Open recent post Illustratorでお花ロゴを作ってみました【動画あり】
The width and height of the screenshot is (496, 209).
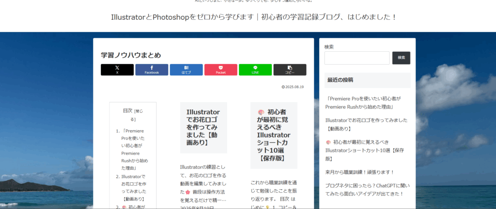pos(366,124)
